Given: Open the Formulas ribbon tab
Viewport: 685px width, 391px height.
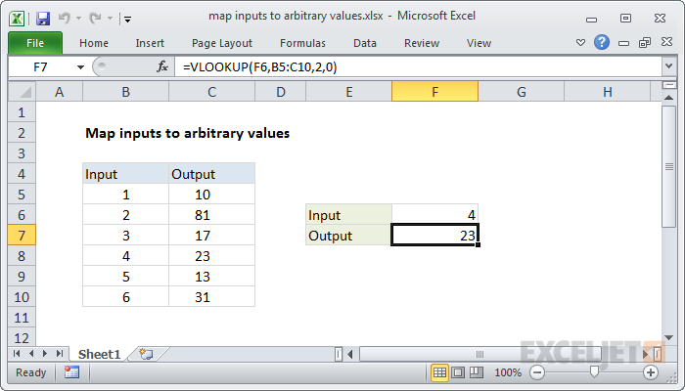Looking at the screenshot, I should [x=302, y=43].
